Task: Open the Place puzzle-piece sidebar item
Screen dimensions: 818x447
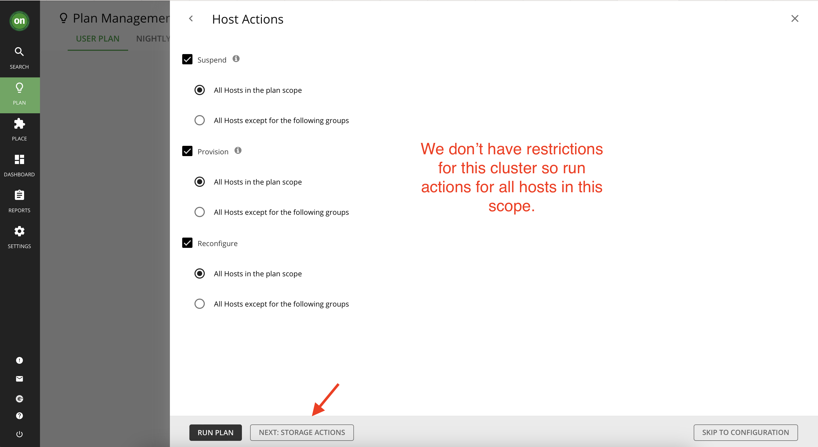Action: [19, 130]
